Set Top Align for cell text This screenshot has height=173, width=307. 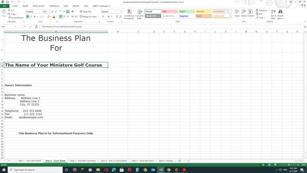61,12
